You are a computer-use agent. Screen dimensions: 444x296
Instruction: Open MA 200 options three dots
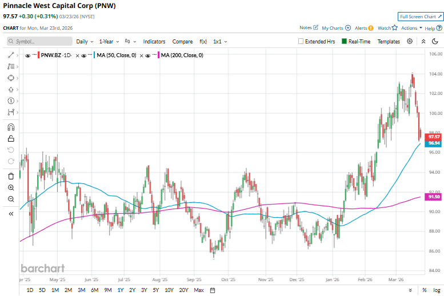[155, 54]
